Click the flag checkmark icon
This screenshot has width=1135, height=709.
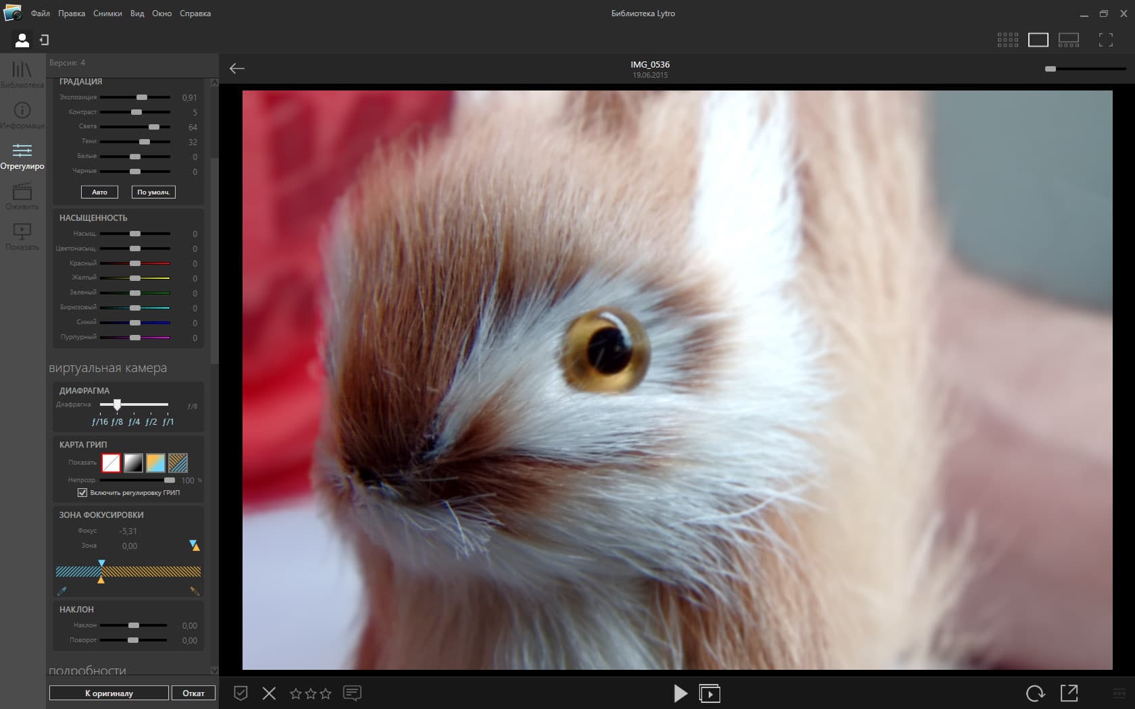tap(241, 693)
